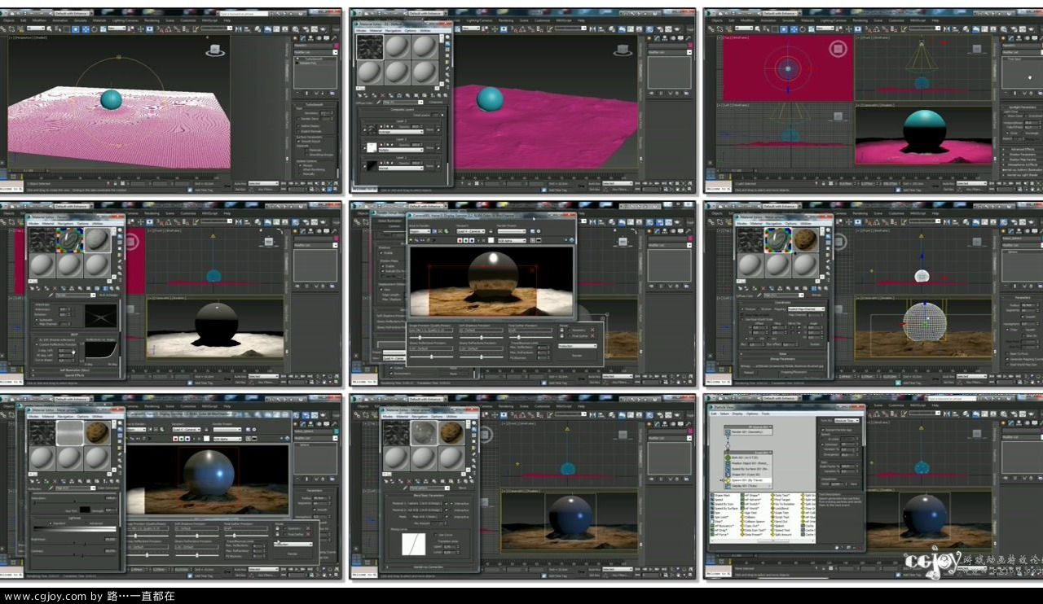This screenshot has height=604, width=1043.
Task: Click Backlight icon in Composite Material Editor
Action: (x=447, y=43)
